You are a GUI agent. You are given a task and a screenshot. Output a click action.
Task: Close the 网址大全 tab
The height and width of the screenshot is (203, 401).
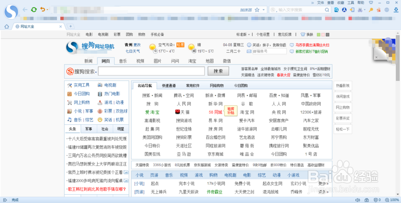click(x=61, y=26)
